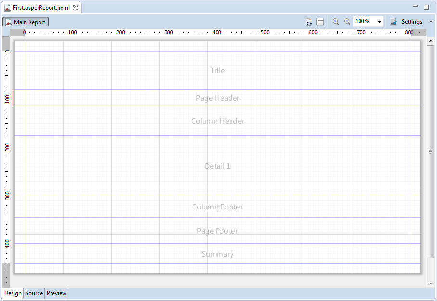Viewport: 437px width, 301px height.
Task: Click the report file icon on tab
Action: coord(8,8)
